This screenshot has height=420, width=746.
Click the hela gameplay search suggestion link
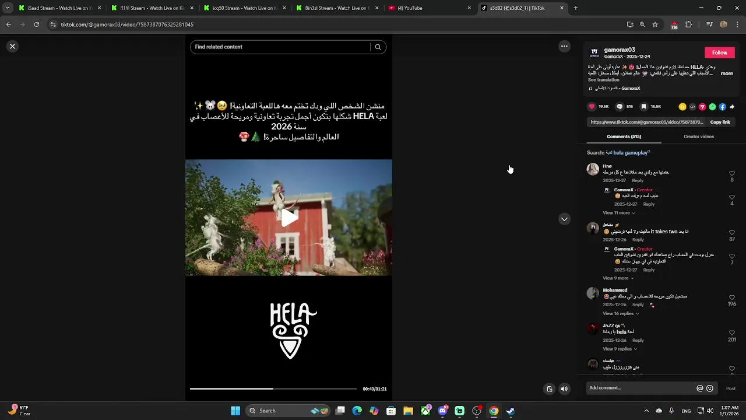click(628, 153)
